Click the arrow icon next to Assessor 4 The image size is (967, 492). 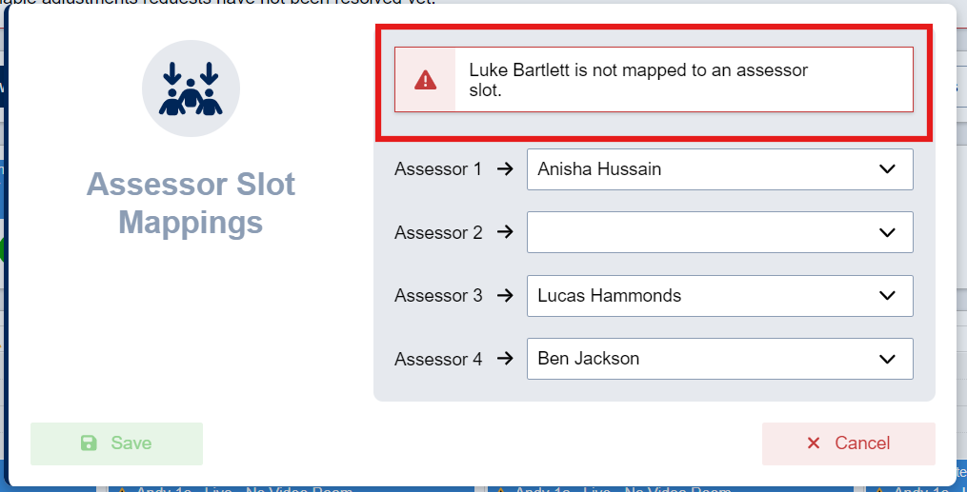(505, 359)
